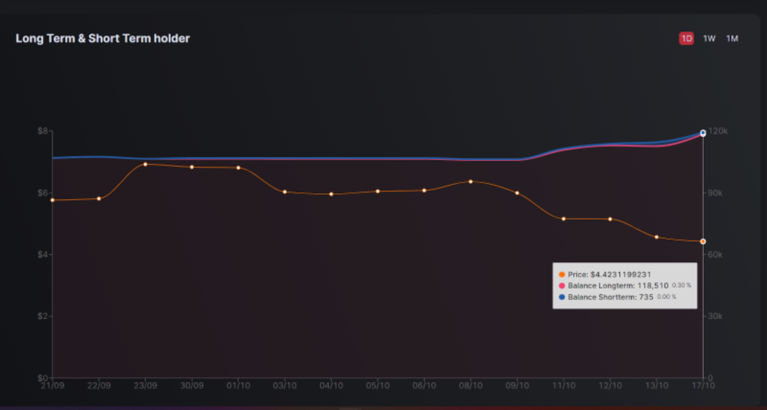Select the 1D timeframe button

[686, 38]
